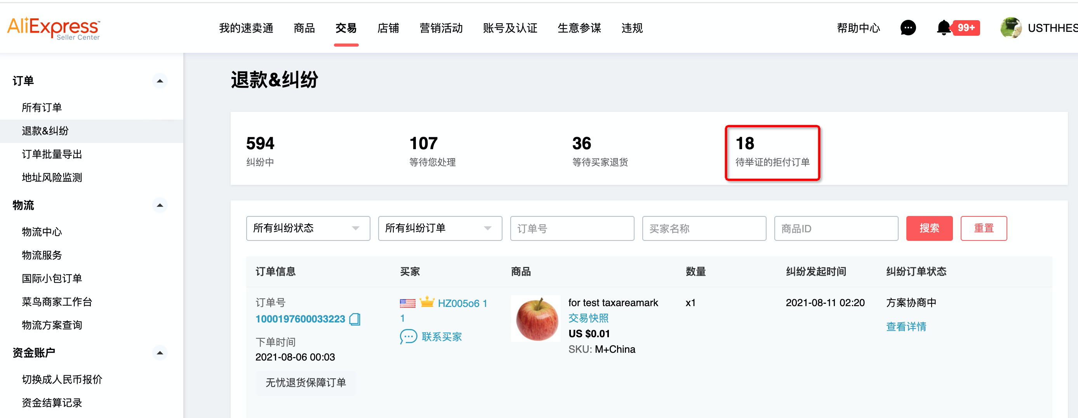1078x418 pixels.
Task: Open 账号及认证 top menu
Action: pyautogui.click(x=510, y=28)
